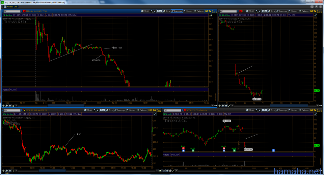Click the symbol input in the top-right TIF 30m chart
Viewport: 324px width, 175px height.
228,11
